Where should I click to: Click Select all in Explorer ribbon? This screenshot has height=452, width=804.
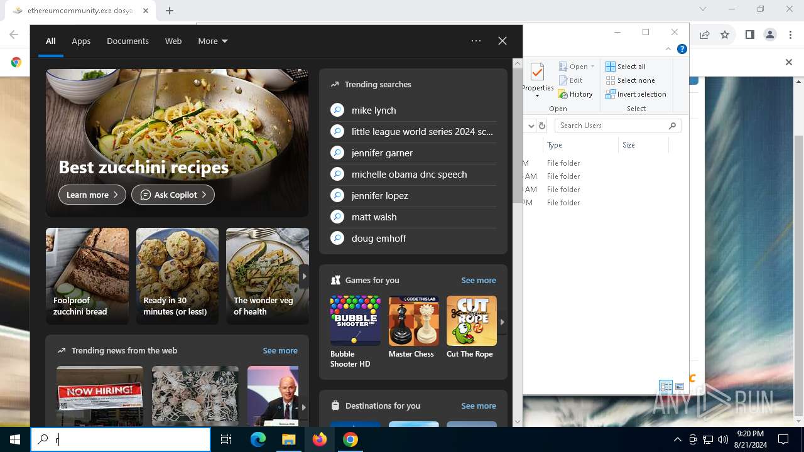click(626, 67)
